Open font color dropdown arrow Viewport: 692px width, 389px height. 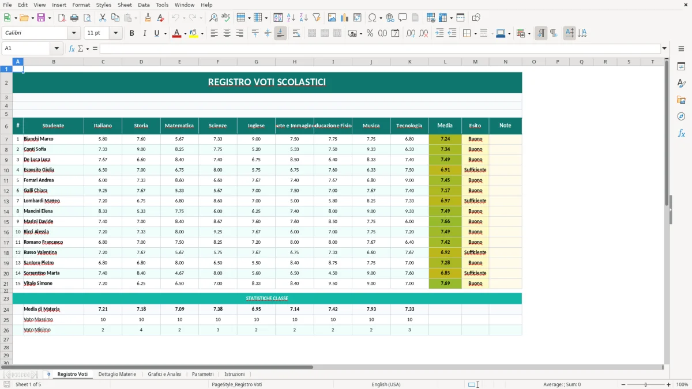point(185,33)
